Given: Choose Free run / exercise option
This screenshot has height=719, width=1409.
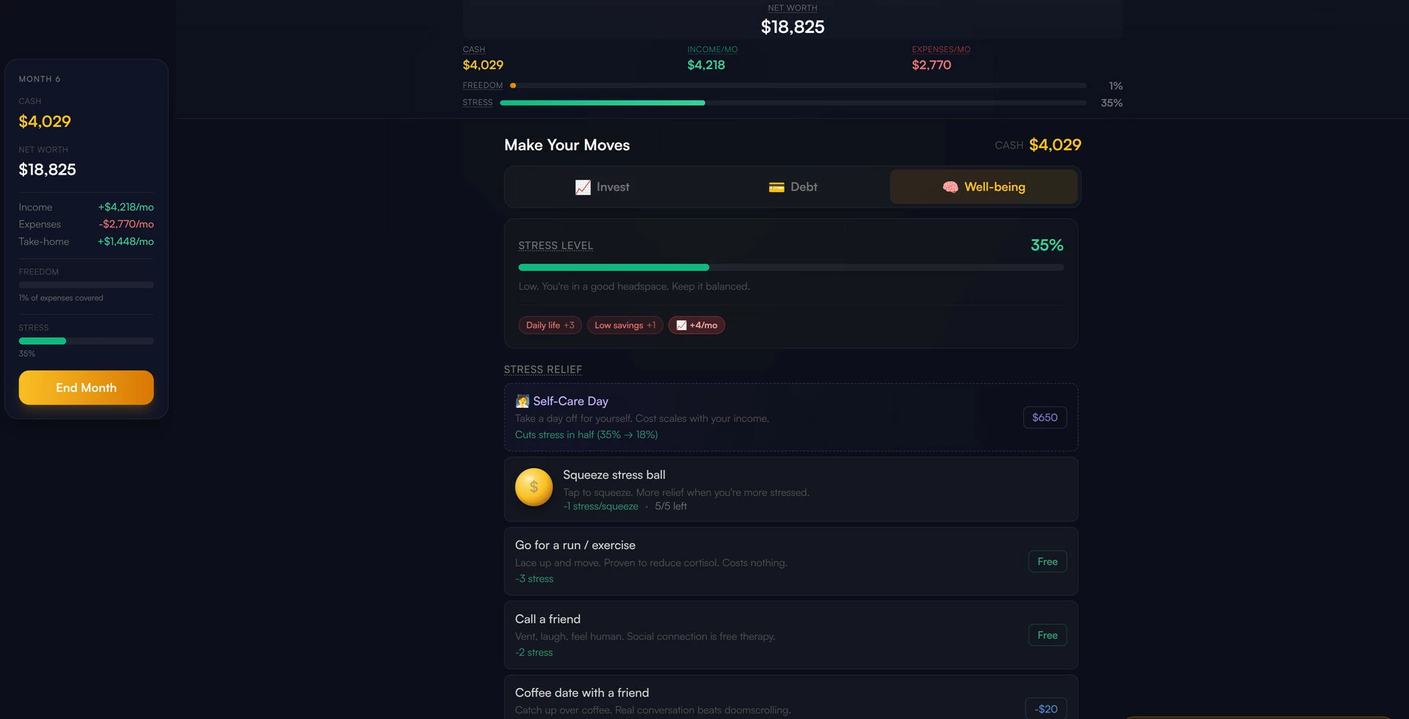Looking at the screenshot, I should click(1047, 561).
